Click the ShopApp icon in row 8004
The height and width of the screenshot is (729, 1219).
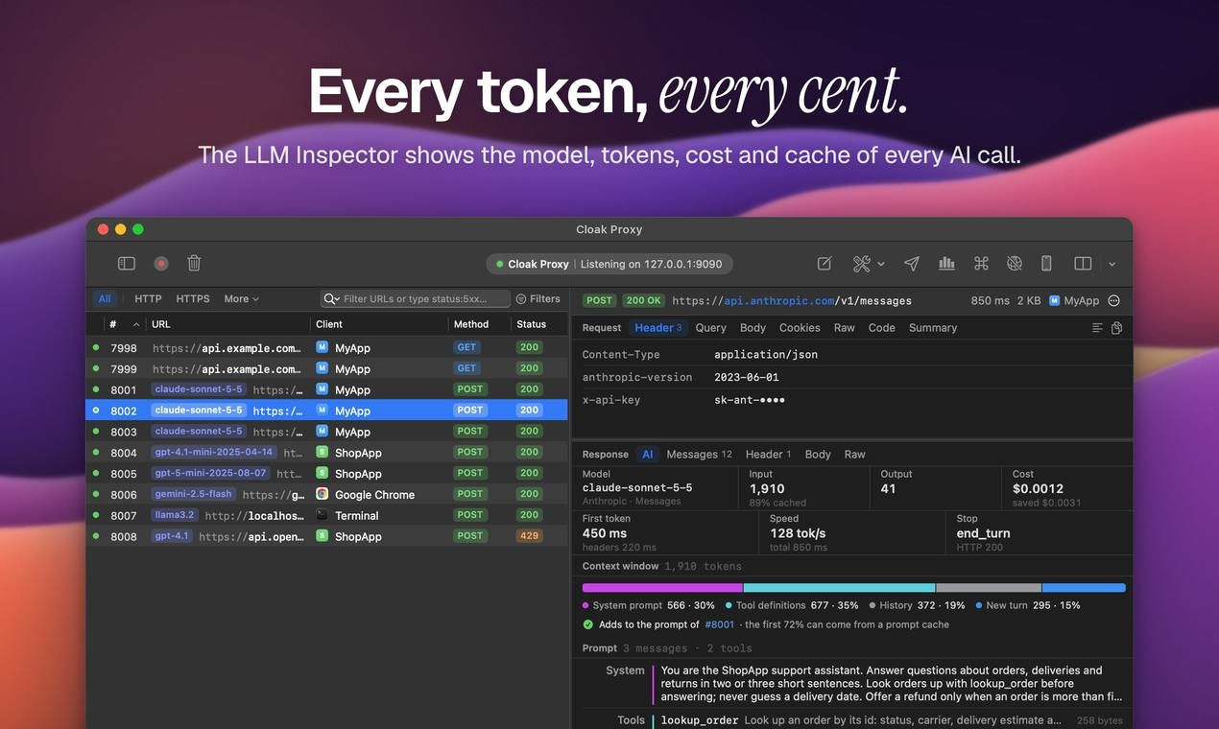pyautogui.click(x=323, y=453)
